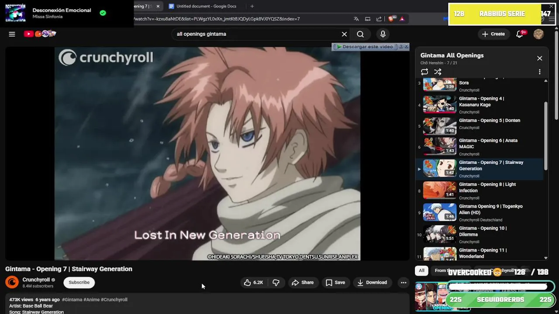The image size is (559, 314).
Task: Click the share page icon in address bar
Action: [x=379, y=19]
